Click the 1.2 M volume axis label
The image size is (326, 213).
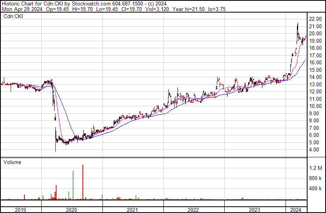point(315,168)
